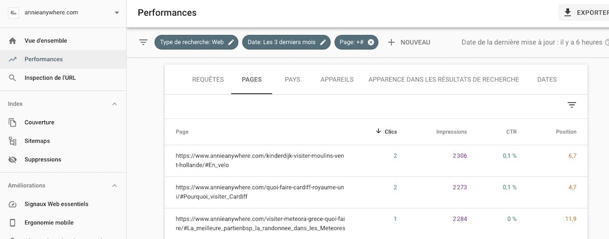Open Signaux Web essentiels report
609x239 pixels.
pos(56,204)
